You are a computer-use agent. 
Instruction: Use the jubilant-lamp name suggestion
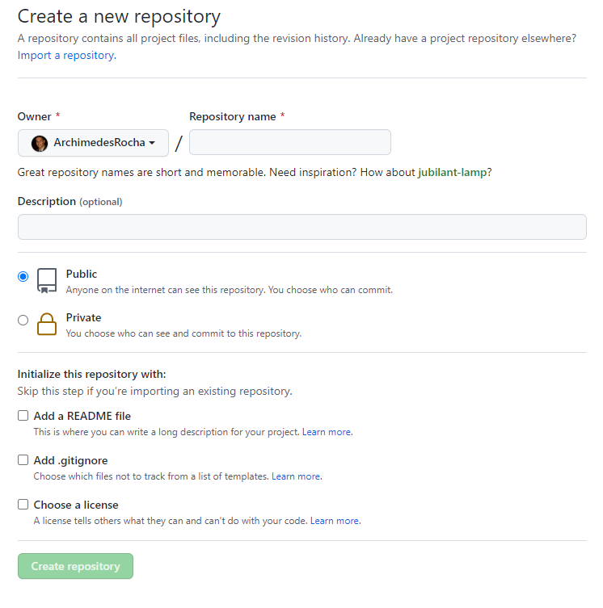454,172
